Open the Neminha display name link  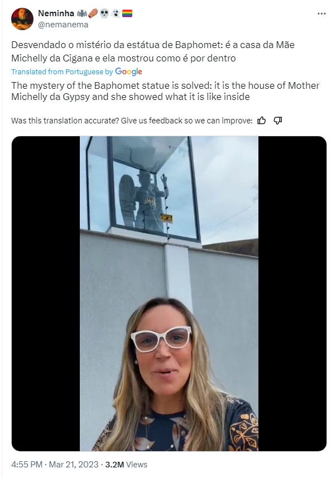[x=56, y=13]
